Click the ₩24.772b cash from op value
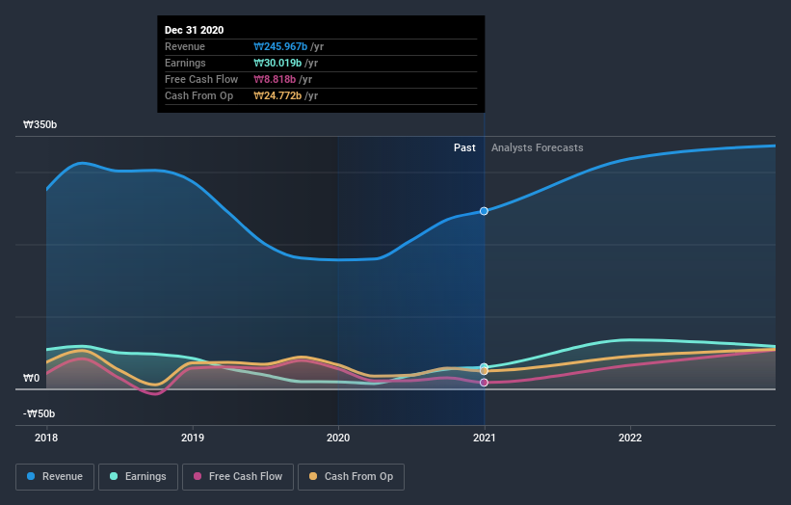Image resolution: width=791 pixels, height=505 pixels. coord(277,95)
